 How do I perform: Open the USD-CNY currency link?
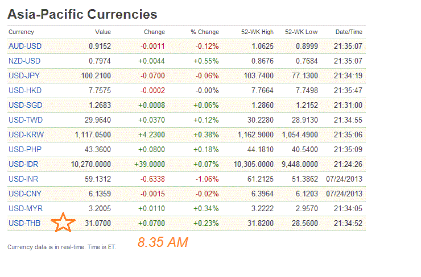click(25, 194)
